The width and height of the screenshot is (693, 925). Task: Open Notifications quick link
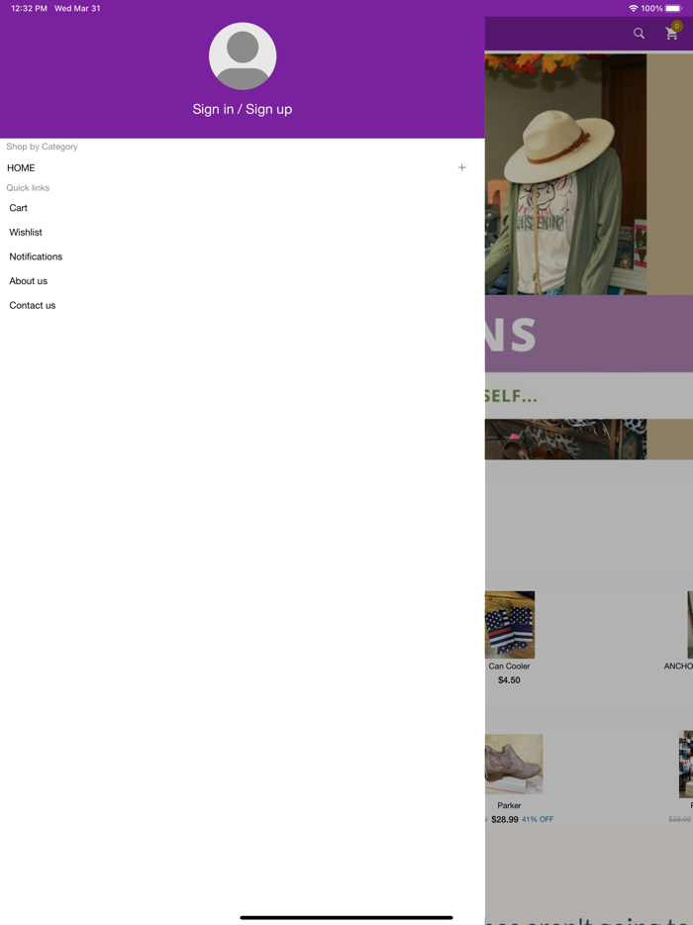point(36,257)
